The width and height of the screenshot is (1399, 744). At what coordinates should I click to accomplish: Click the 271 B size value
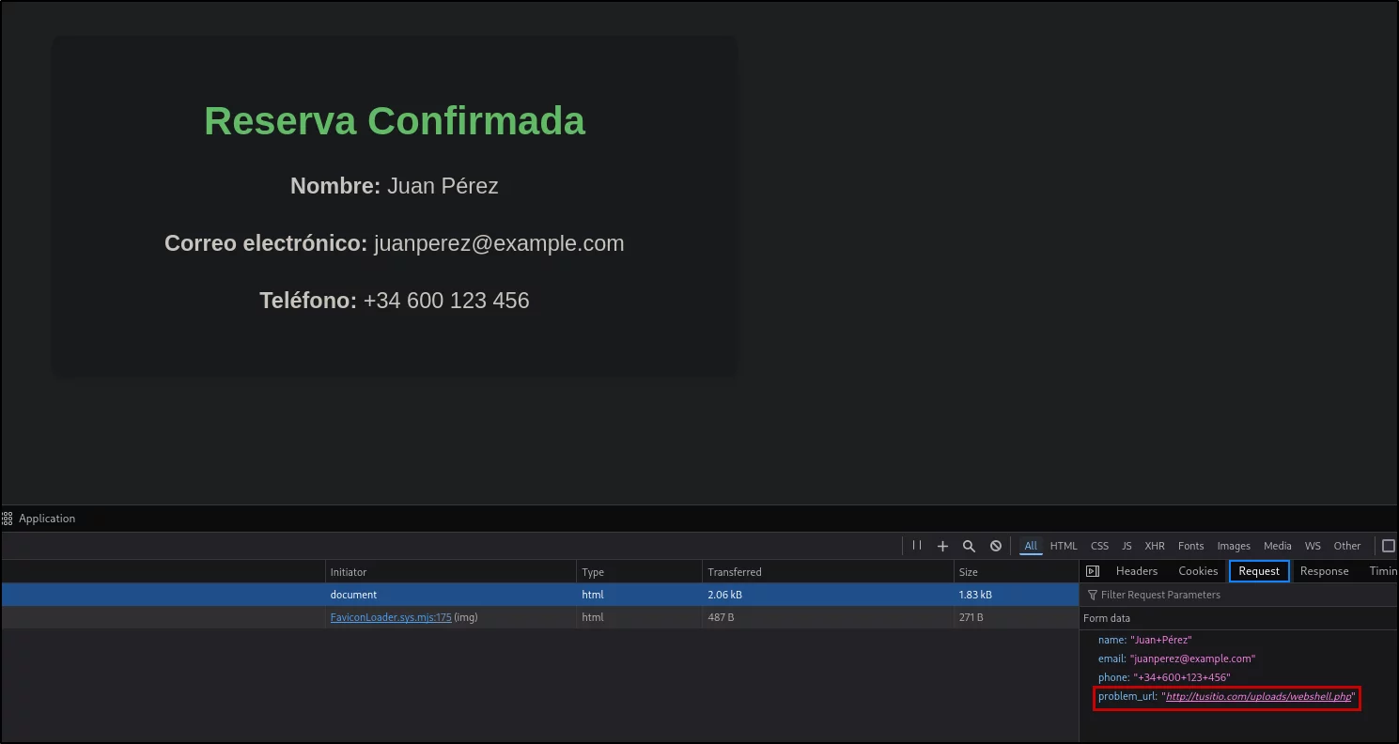click(x=971, y=617)
